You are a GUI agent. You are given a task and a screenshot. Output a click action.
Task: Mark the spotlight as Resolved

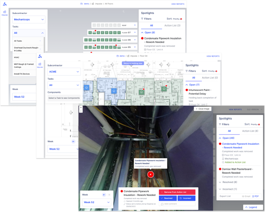pos(168,198)
